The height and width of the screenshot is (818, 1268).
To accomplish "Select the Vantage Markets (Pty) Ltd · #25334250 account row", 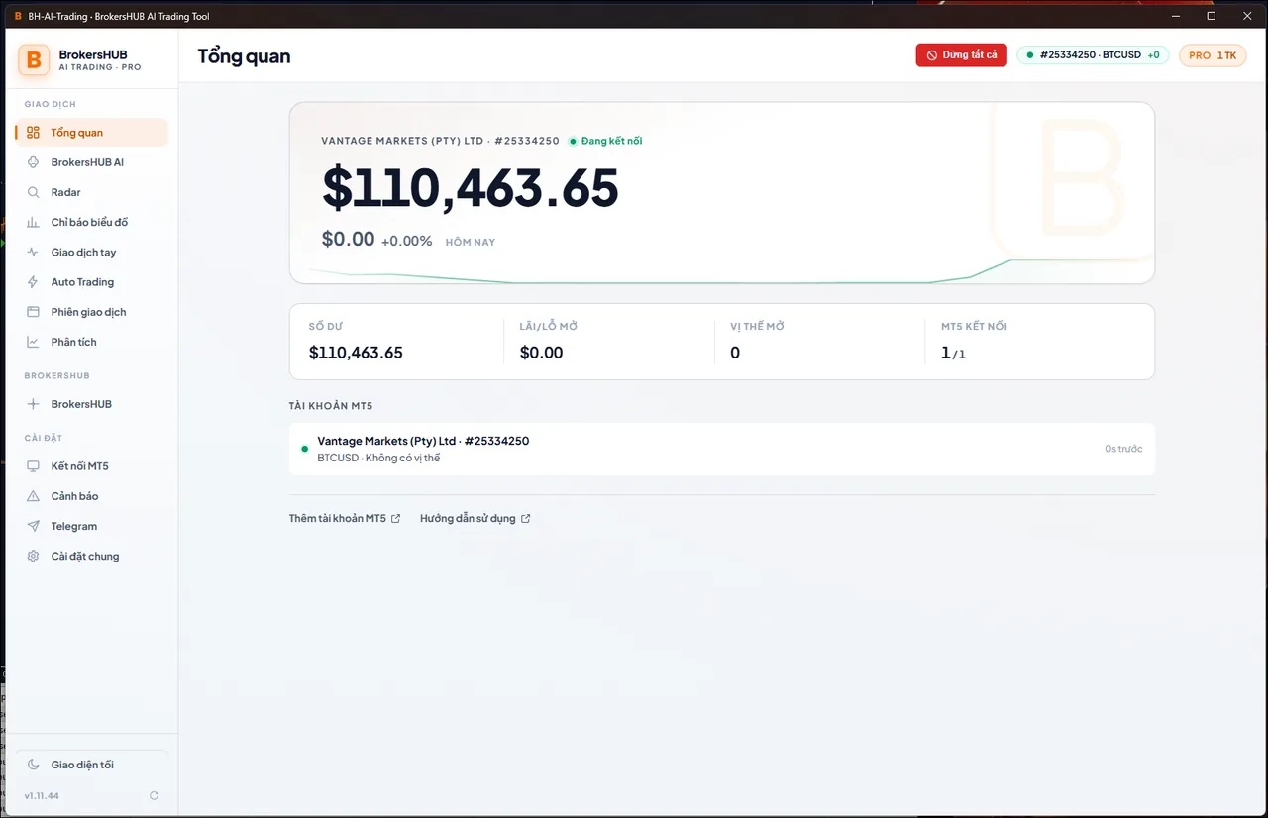I will pos(722,449).
